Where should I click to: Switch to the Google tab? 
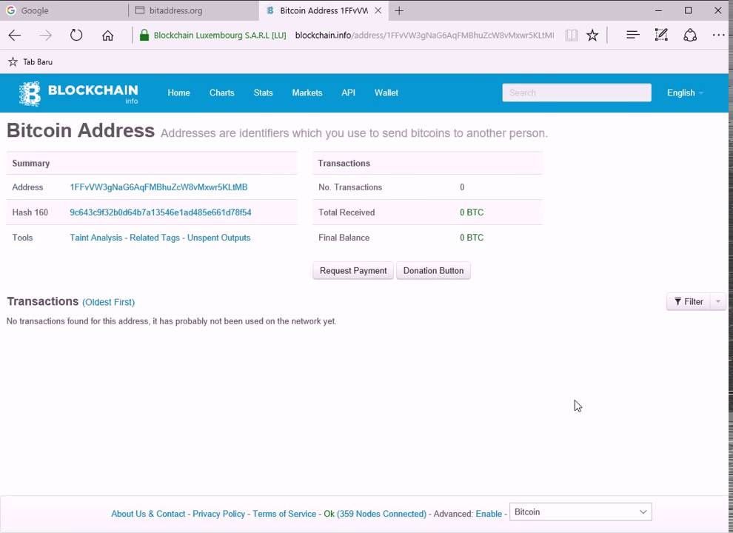tap(64, 10)
